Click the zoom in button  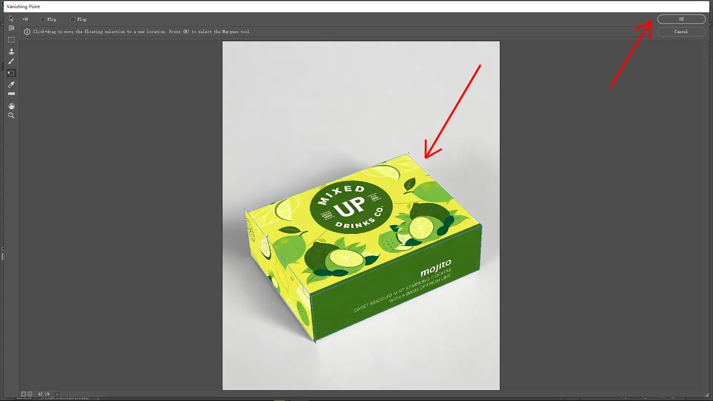pos(30,394)
